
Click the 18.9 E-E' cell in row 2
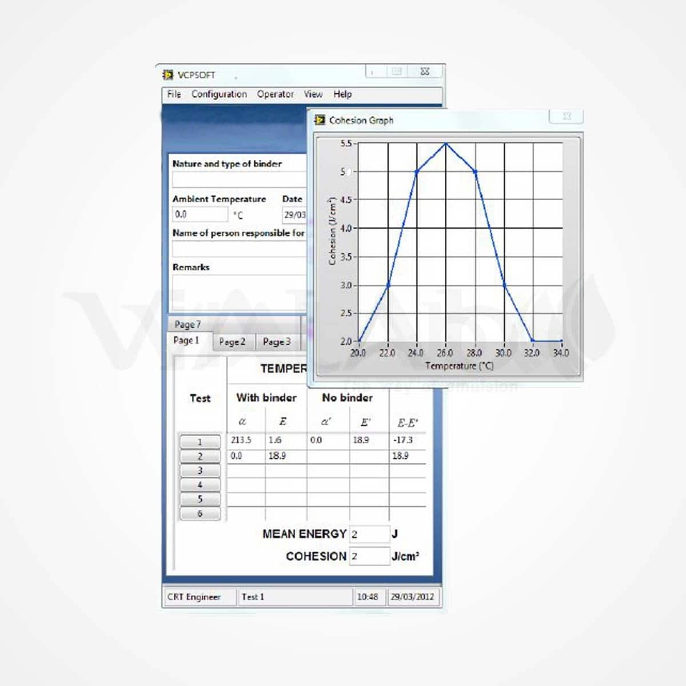[x=408, y=456]
